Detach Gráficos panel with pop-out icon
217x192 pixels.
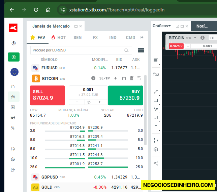coord(177,26)
